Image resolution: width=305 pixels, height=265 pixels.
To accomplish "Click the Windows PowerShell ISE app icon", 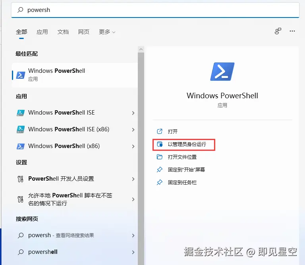I will coord(21,113).
